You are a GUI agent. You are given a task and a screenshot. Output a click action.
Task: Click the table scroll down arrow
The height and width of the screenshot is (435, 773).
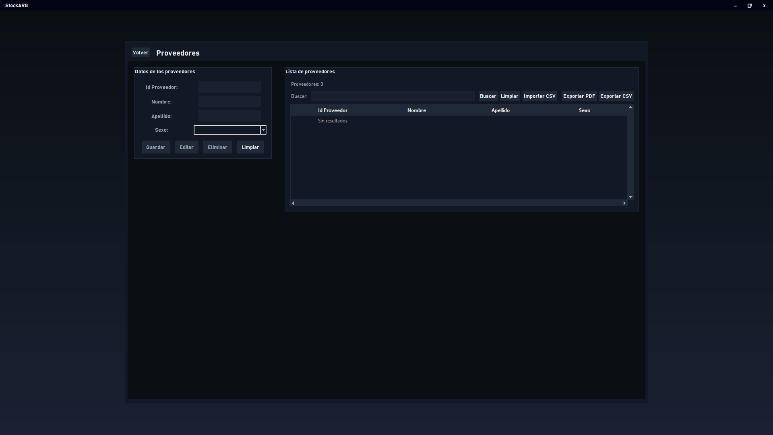(x=630, y=197)
